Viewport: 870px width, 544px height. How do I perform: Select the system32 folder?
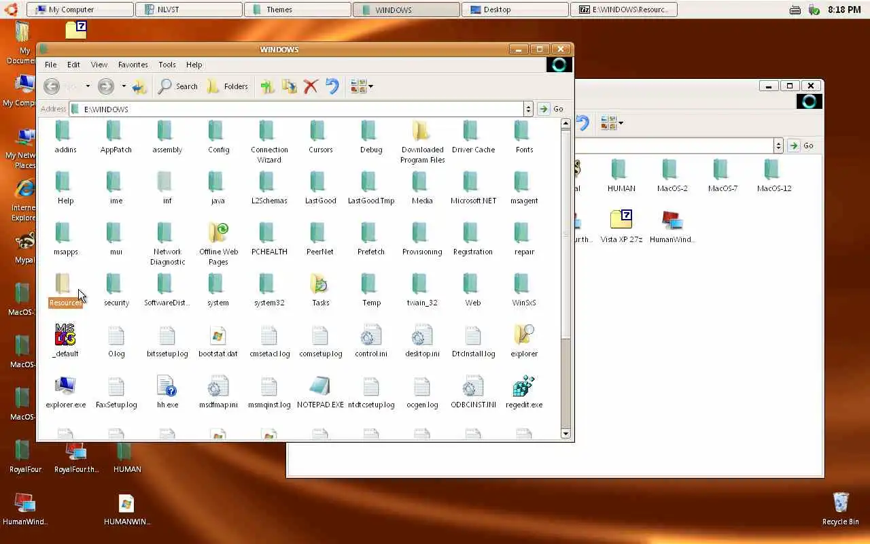[x=269, y=290]
